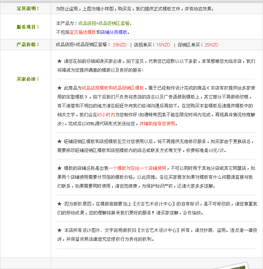Image resolution: width=263 pixels, height=269 pixels.
Task: Click the red 宝贝描述模板 text
Action: pyautogui.click(x=83, y=32)
